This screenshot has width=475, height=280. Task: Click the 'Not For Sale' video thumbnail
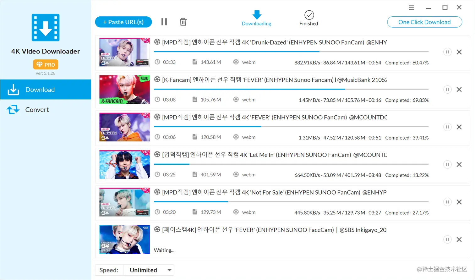[124, 202]
